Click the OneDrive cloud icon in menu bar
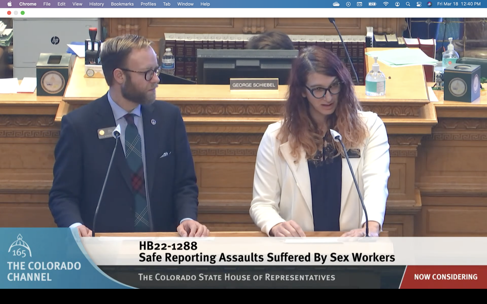This screenshot has height=304, width=487. click(336, 4)
